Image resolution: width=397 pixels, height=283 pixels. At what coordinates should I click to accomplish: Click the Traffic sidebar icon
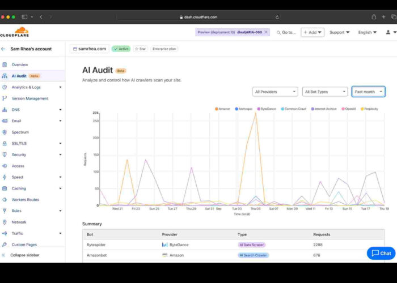(x=5, y=233)
